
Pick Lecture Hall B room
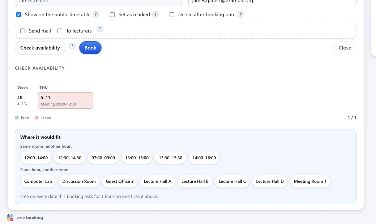tap(195, 181)
